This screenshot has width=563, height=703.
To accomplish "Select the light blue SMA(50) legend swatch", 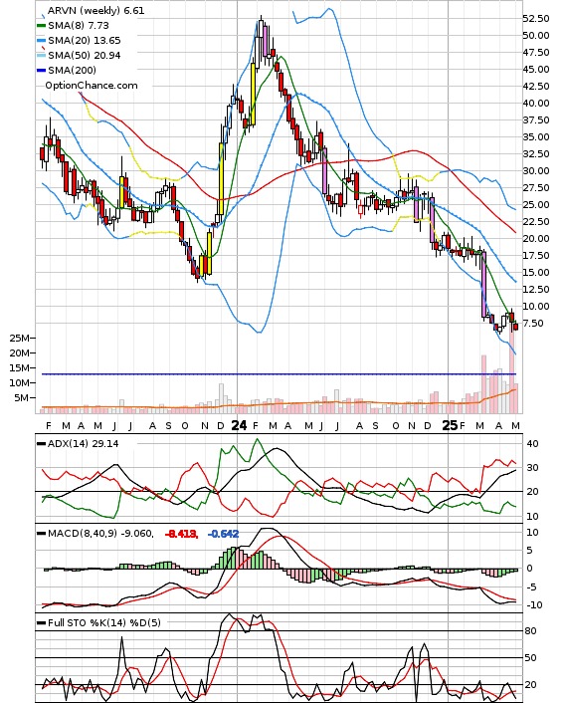I will [41, 56].
